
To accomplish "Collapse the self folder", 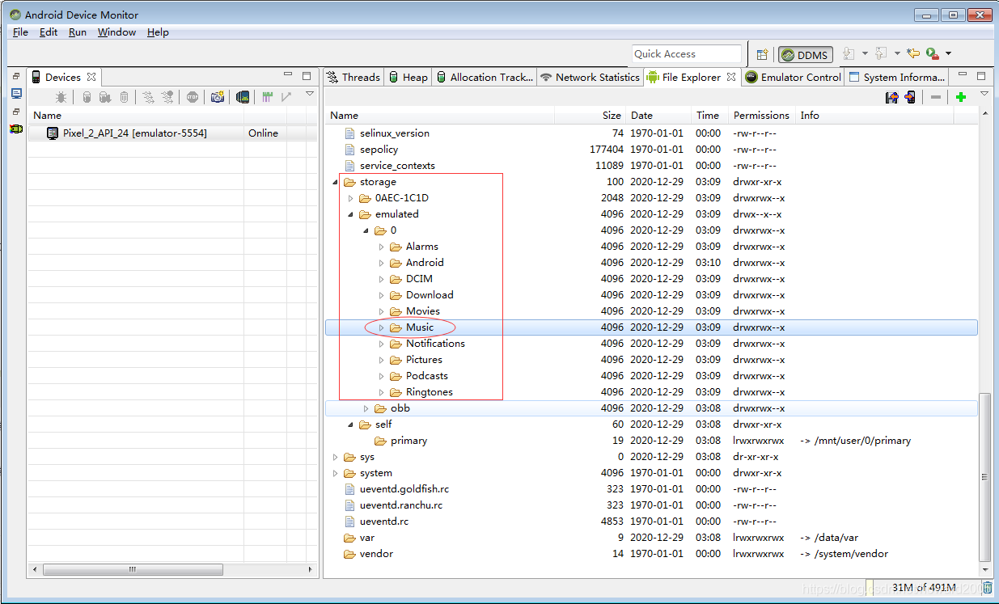I will pyautogui.click(x=350, y=424).
